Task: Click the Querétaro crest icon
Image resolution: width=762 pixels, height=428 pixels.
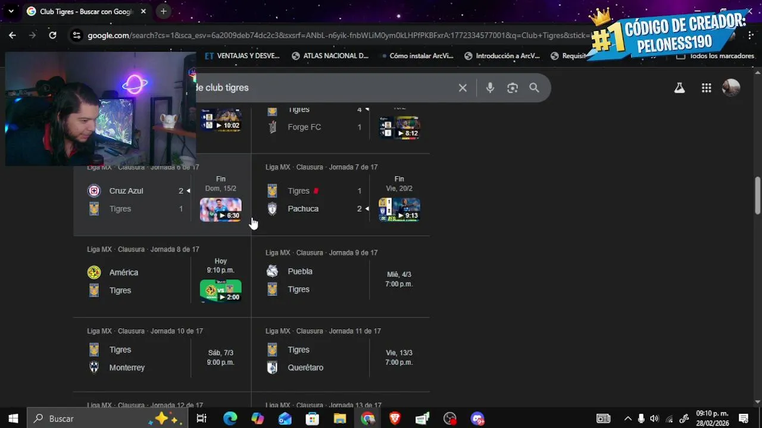Action: (272, 367)
